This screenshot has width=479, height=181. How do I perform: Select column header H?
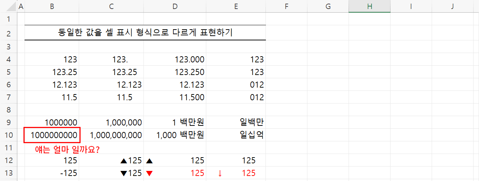[370, 6]
